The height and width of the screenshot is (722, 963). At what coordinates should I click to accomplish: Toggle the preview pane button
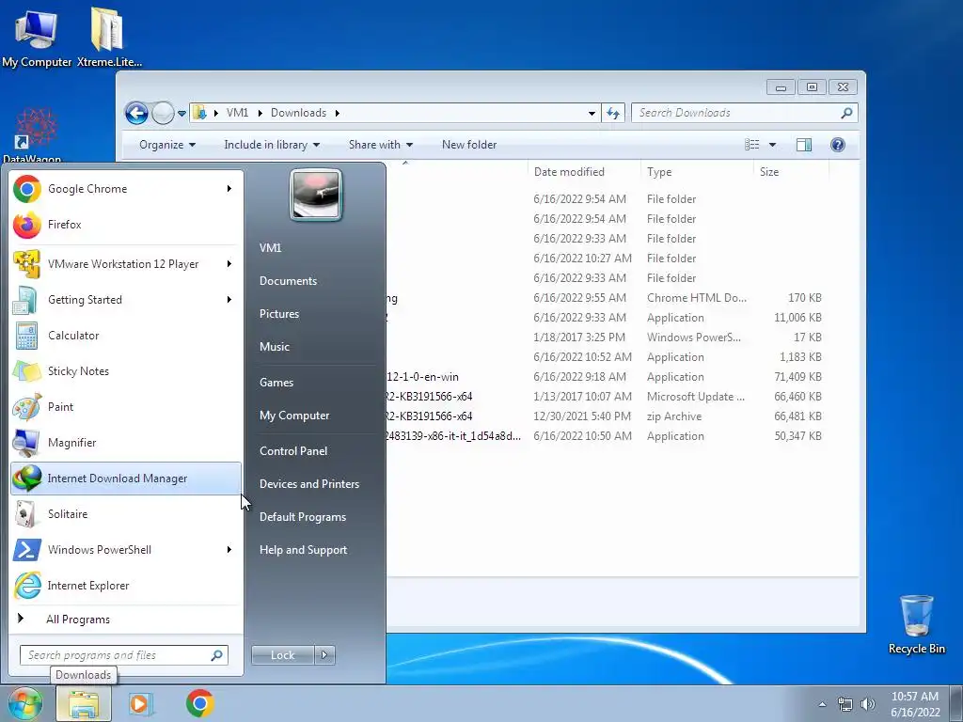coord(804,144)
